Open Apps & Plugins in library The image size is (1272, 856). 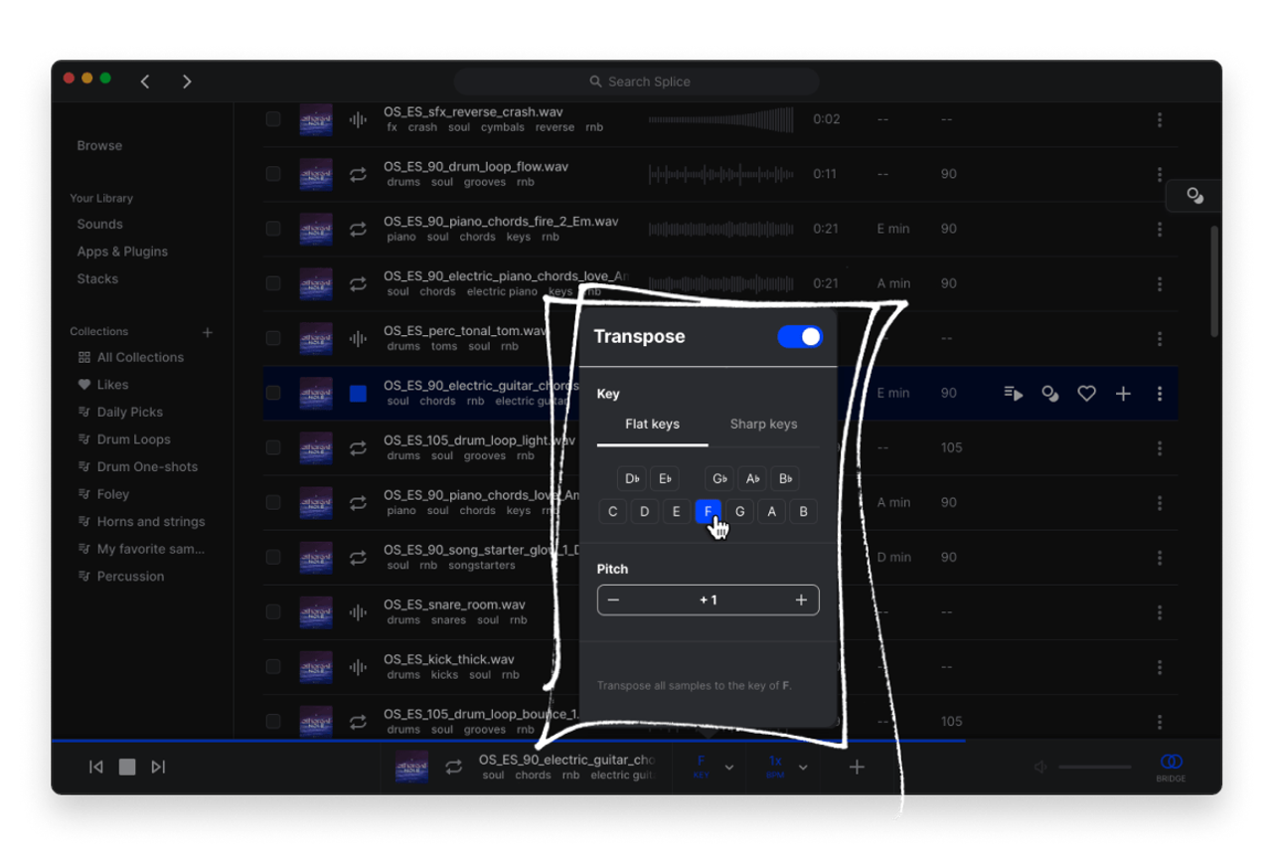pyautogui.click(x=122, y=252)
